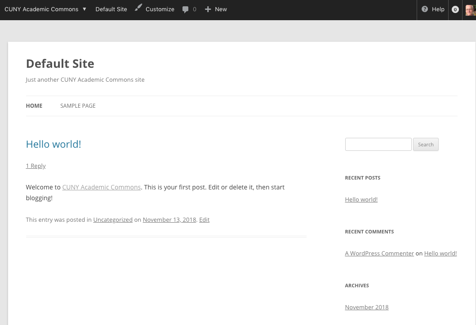View the Uncategorized category

point(113,220)
